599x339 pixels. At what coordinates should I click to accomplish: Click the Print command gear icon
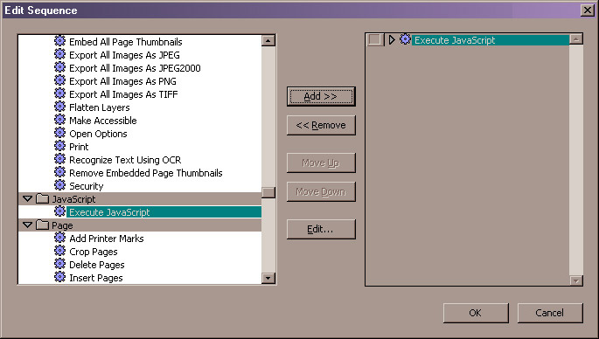click(x=60, y=146)
